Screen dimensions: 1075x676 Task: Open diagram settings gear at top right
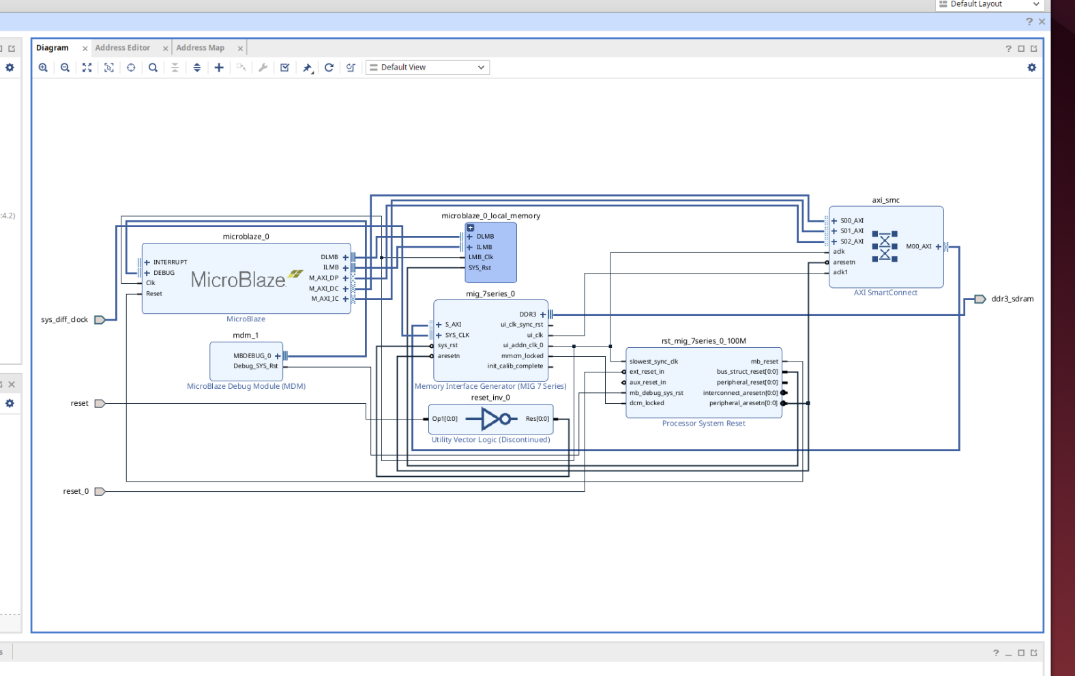(x=1031, y=68)
